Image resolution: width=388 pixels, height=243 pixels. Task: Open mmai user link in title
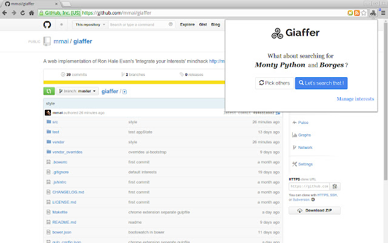[61, 41]
